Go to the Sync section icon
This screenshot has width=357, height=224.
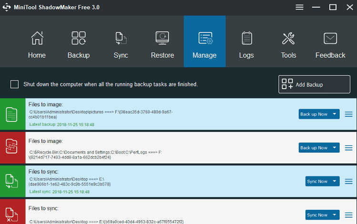(x=121, y=38)
